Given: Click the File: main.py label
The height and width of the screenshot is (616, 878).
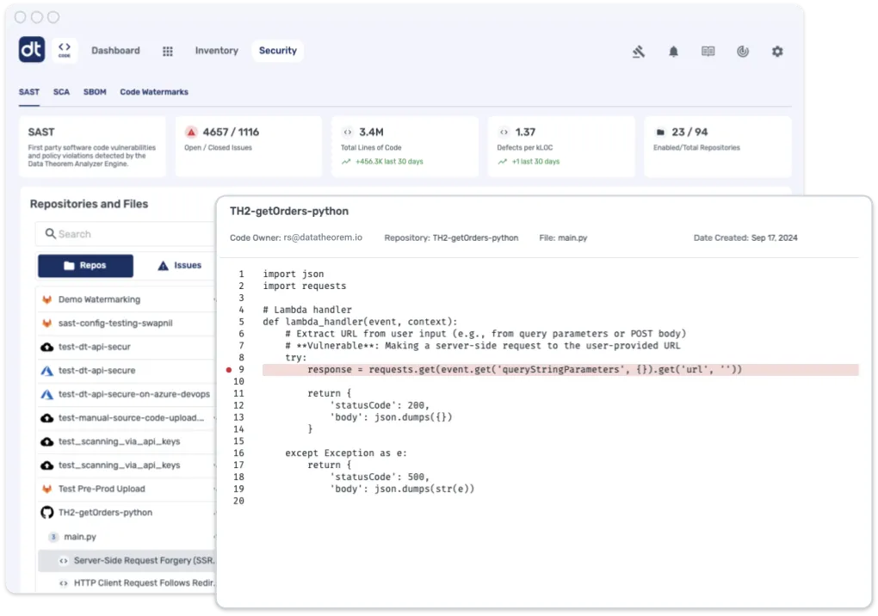Looking at the screenshot, I should pyautogui.click(x=563, y=237).
